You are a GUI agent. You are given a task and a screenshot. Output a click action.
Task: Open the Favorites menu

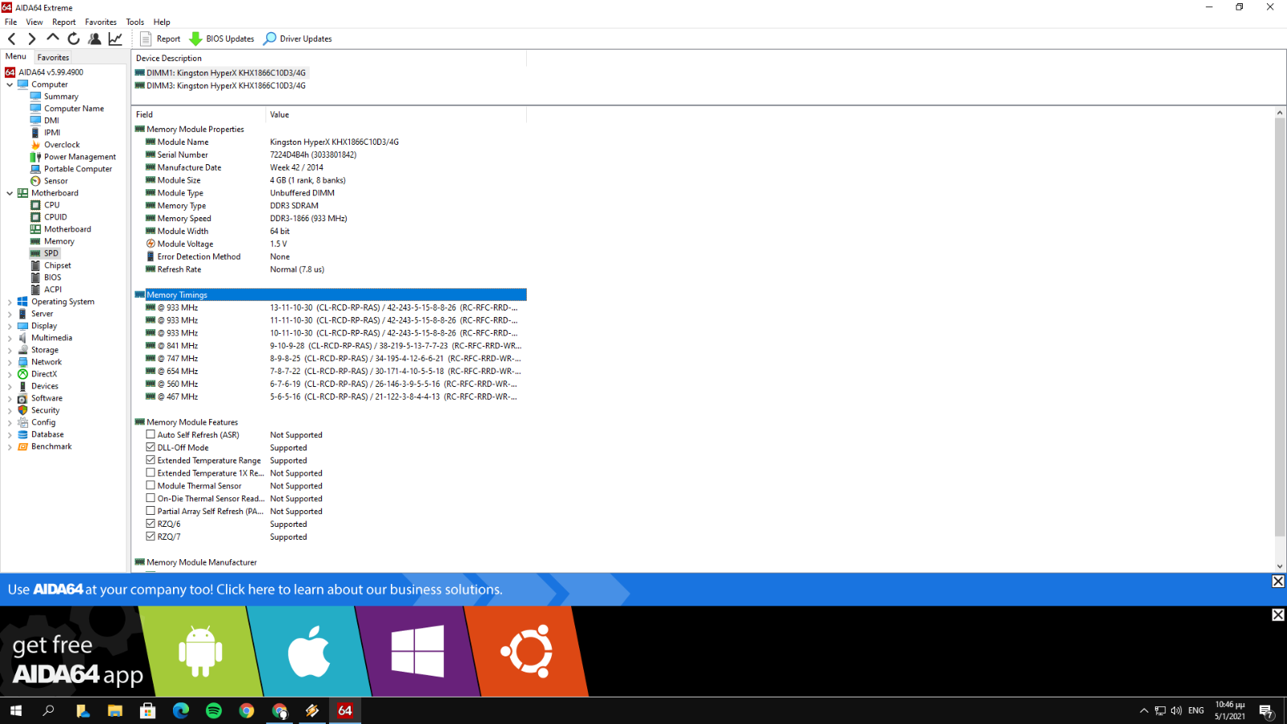(101, 22)
